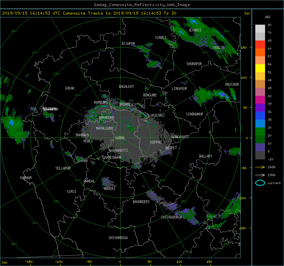Click the CHITRADURGA city label
The image size is (284, 266).
pos(171,217)
